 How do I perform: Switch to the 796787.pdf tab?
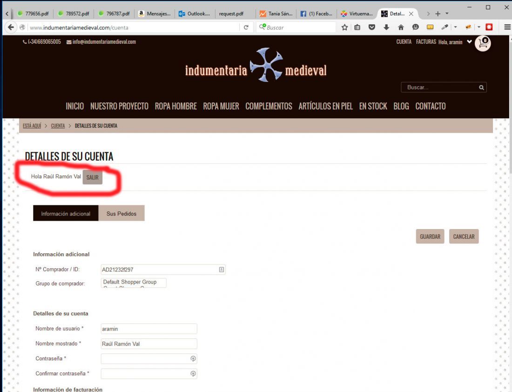[x=114, y=14]
